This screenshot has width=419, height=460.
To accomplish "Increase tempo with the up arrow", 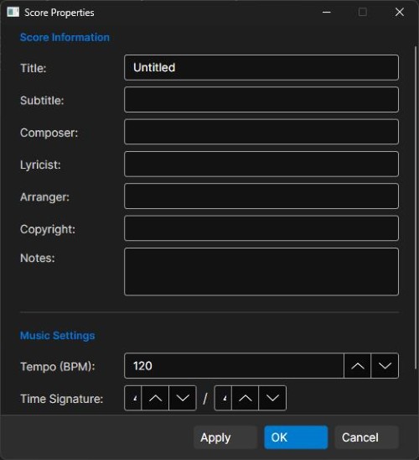I will [x=358, y=365].
